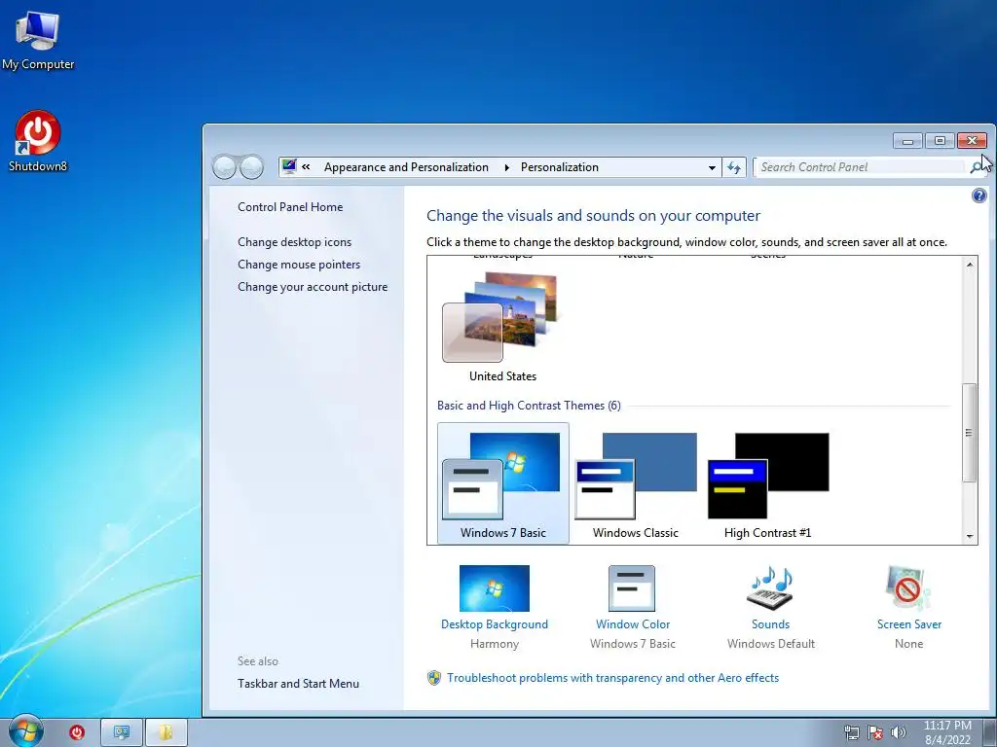
Task: Open the Explorer folder taskbar button
Action: [166, 732]
